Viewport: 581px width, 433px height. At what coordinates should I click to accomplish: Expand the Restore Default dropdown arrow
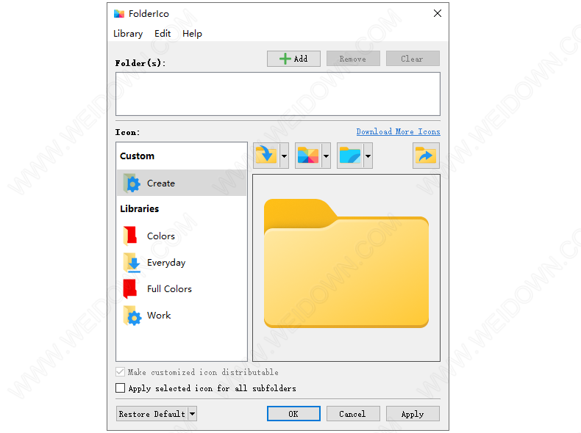pos(192,414)
